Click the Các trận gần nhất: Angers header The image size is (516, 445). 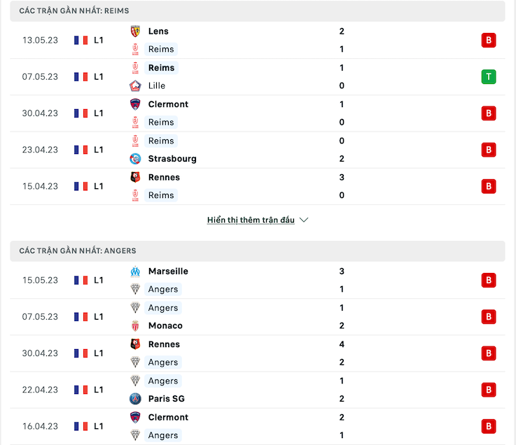[x=258, y=251]
